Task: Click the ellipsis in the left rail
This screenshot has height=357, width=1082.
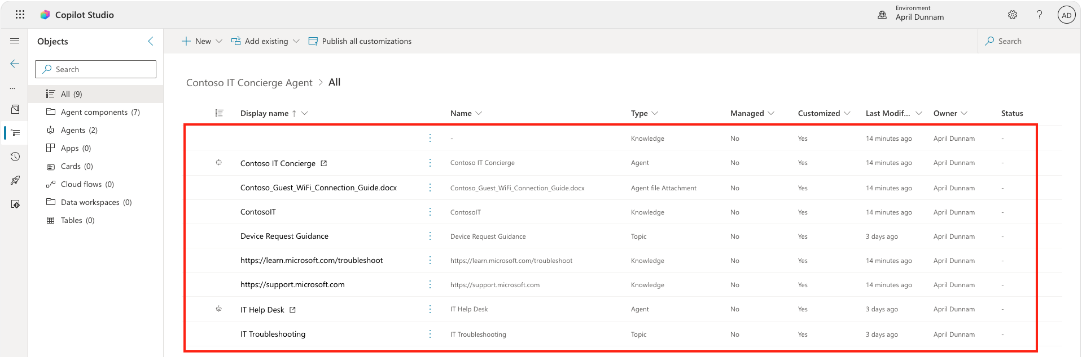Action: pos(12,88)
